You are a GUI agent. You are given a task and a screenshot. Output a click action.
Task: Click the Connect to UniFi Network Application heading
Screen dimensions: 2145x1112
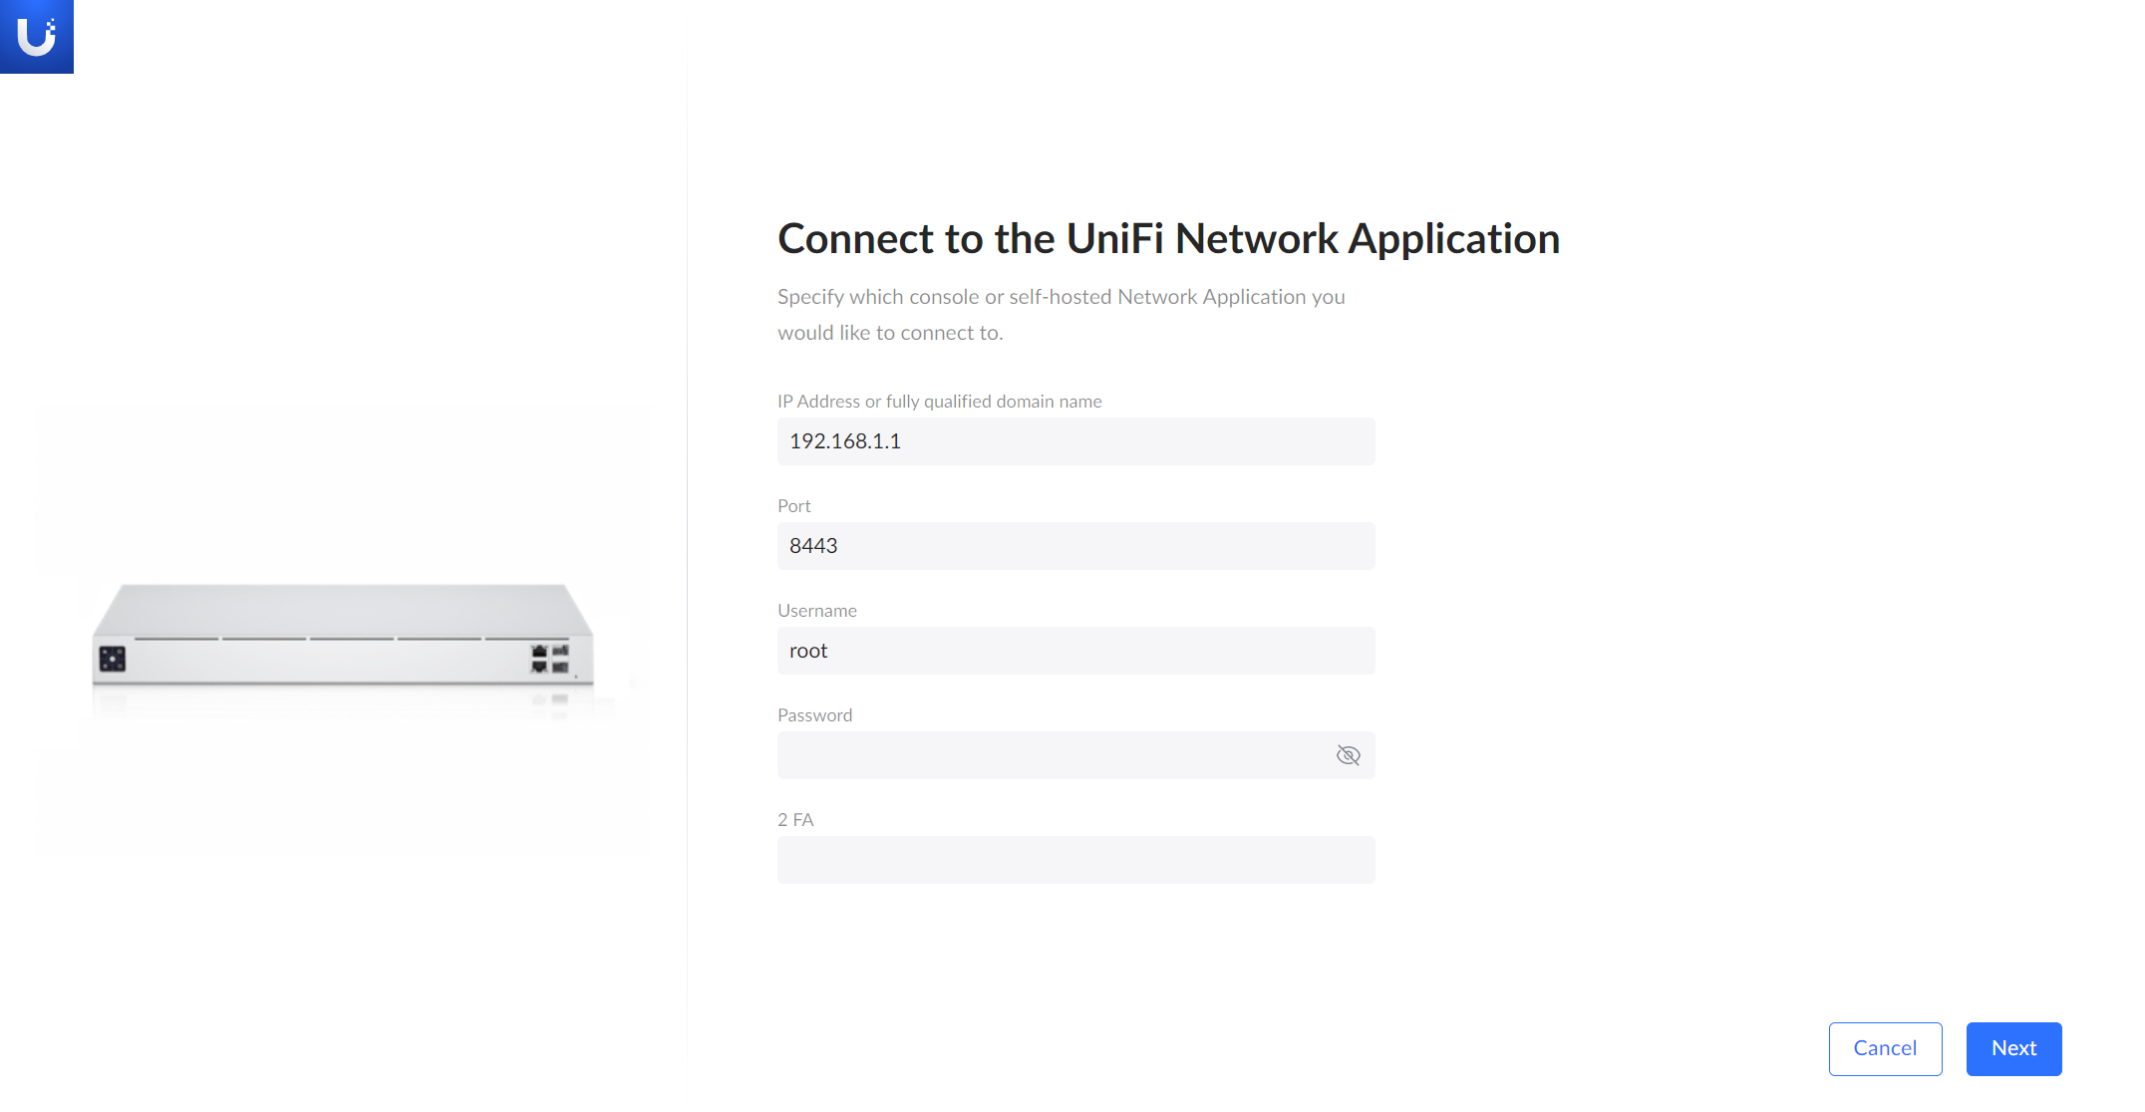click(1168, 239)
